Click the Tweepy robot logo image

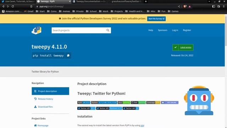tap(199, 100)
